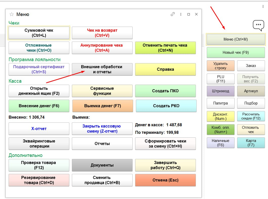Start a new receipt with Новый чек
This screenshot has width=268, height=199.
coord(236,53)
